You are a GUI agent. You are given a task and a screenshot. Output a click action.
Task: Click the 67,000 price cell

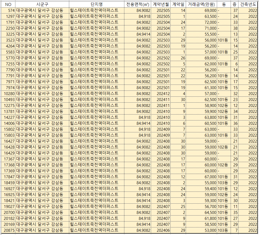pos(201,177)
